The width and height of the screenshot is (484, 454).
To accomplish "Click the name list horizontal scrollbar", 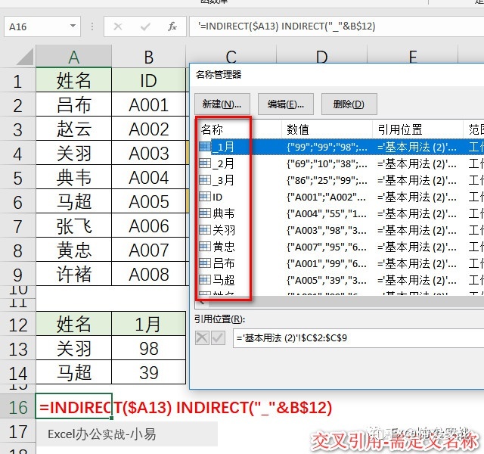I will pyautogui.click(x=340, y=302).
